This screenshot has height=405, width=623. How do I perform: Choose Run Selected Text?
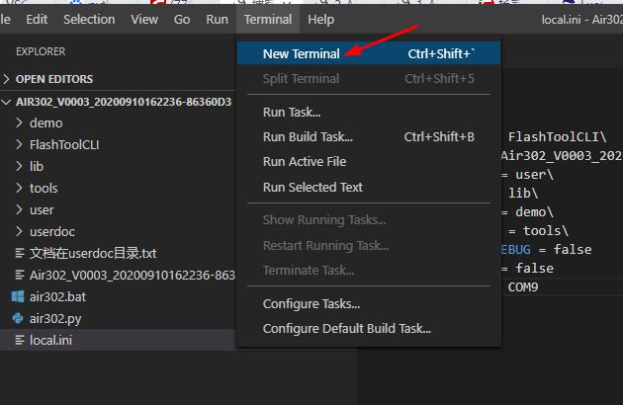(369, 187)
